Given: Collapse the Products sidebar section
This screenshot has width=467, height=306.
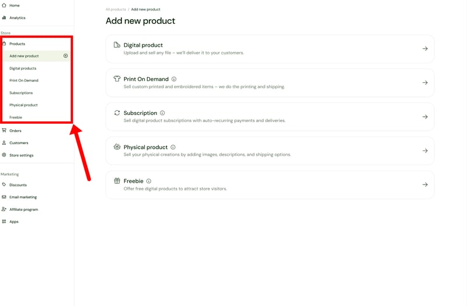Looking at the screenshot, I should (17, 44).
